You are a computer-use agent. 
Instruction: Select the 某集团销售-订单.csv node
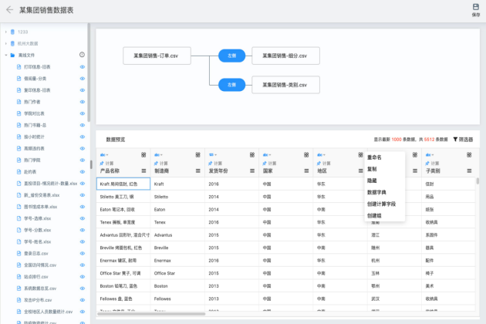[157, 56]
